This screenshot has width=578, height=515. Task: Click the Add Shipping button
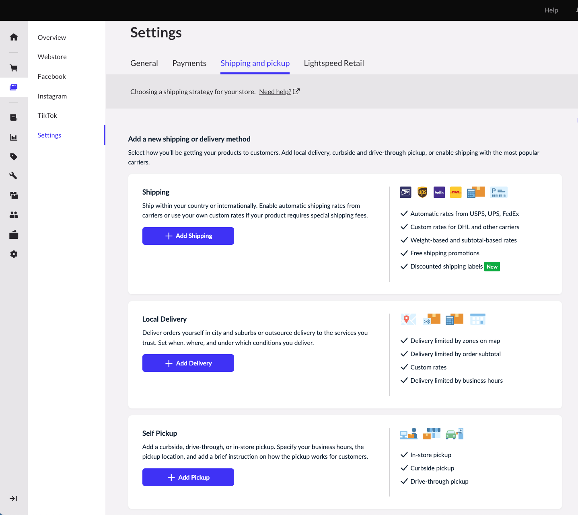[188, 236]
